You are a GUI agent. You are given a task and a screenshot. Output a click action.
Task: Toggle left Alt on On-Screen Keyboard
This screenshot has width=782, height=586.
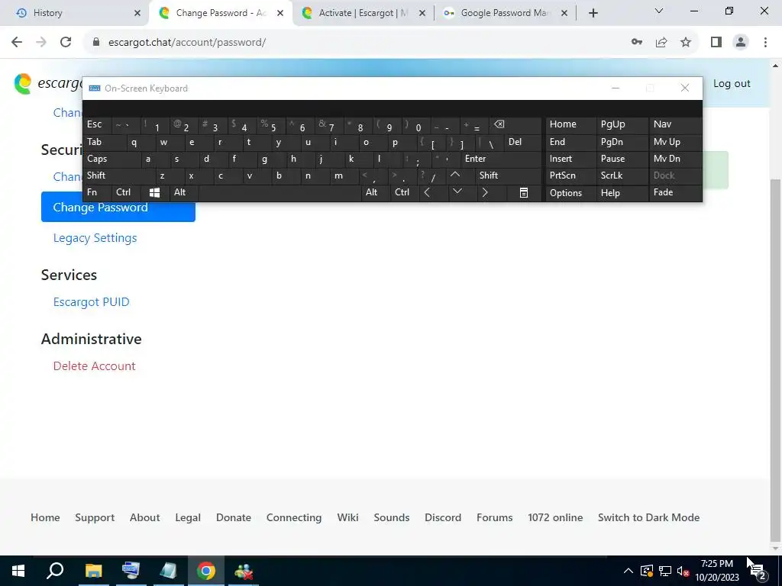184,193
